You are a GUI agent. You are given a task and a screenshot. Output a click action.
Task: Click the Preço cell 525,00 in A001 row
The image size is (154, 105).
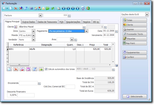point(92,49)
